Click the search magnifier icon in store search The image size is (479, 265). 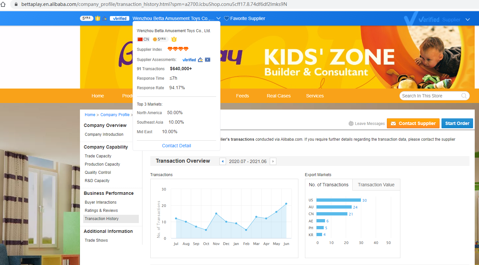pos(464,96)
